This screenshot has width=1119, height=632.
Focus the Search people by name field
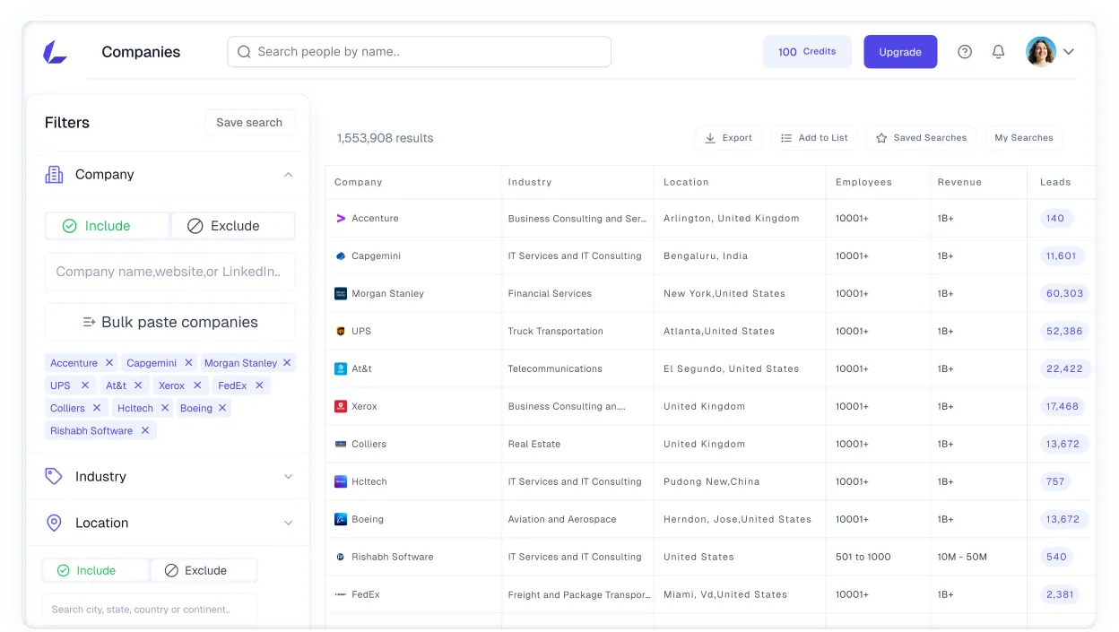[x=419, y=52]
